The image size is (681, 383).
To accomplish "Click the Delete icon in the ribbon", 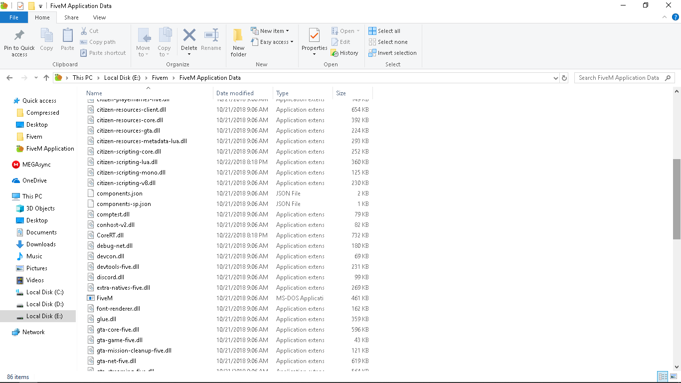I will (x=189, y=36).
